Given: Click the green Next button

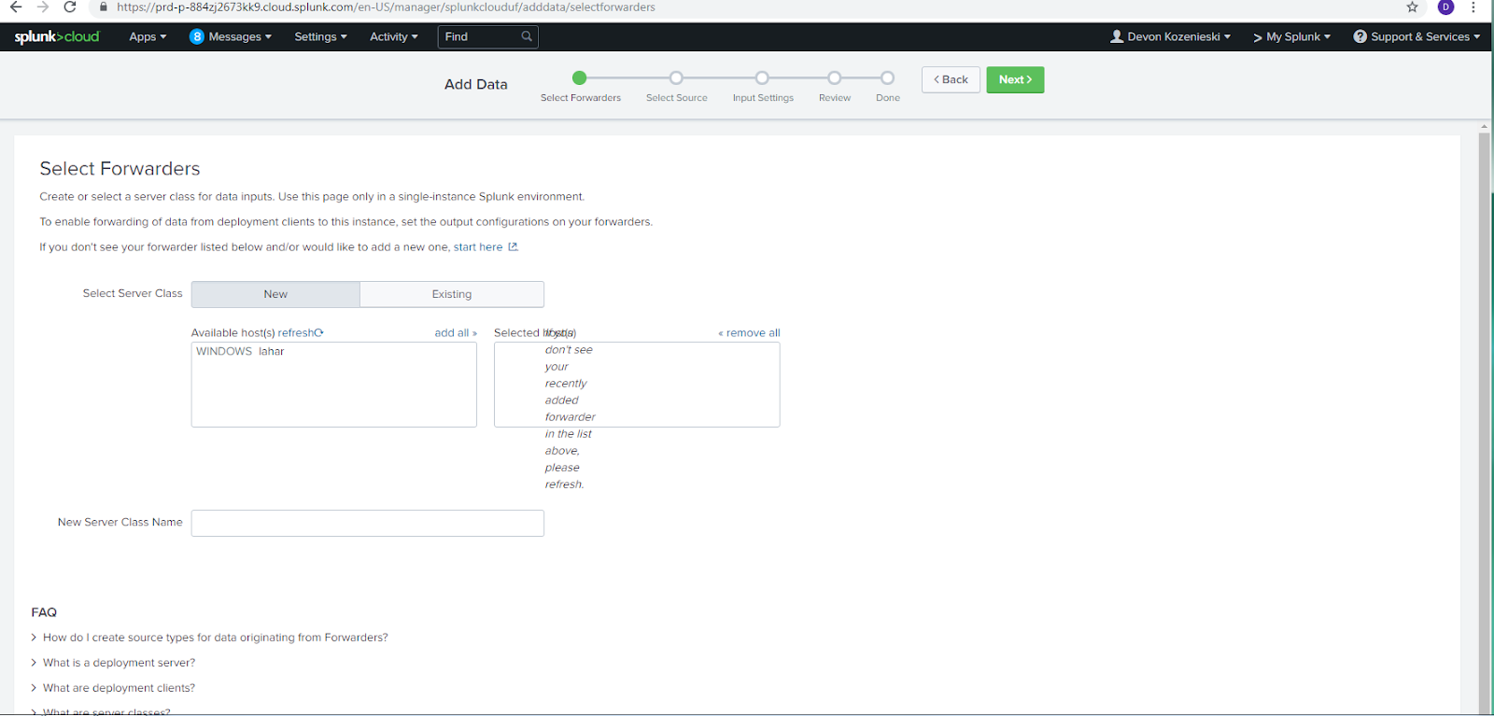Looking at the screenshot, I should click(x=1015, y=79).
